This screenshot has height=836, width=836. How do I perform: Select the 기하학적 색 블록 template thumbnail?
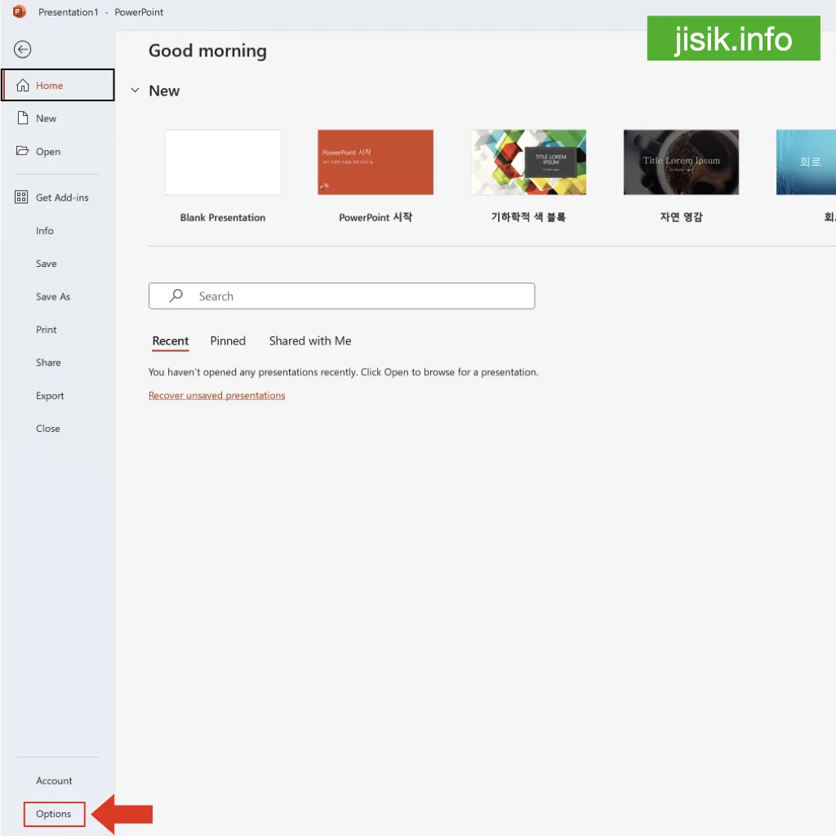pyautogui.click(x=528, y=162)
